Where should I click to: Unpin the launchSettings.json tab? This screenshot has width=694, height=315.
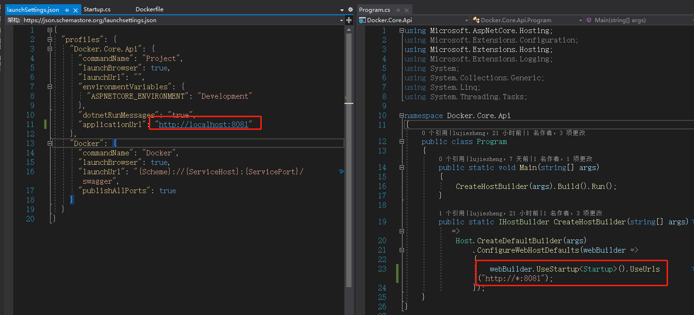(67, 9)
